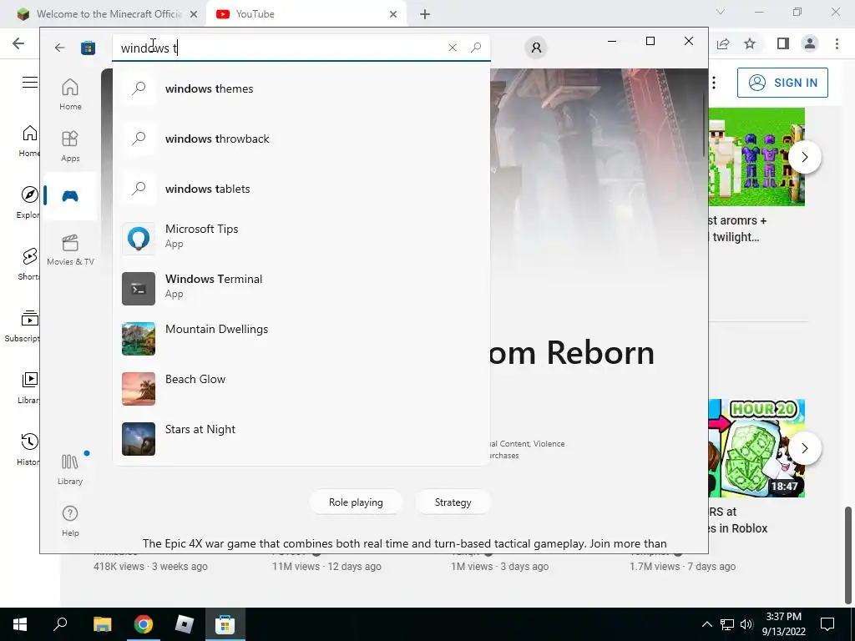Open YouTube Library in sidebar
Image resolution: width=855 pixels, height=641 pixels.
(x=29, y=388)
